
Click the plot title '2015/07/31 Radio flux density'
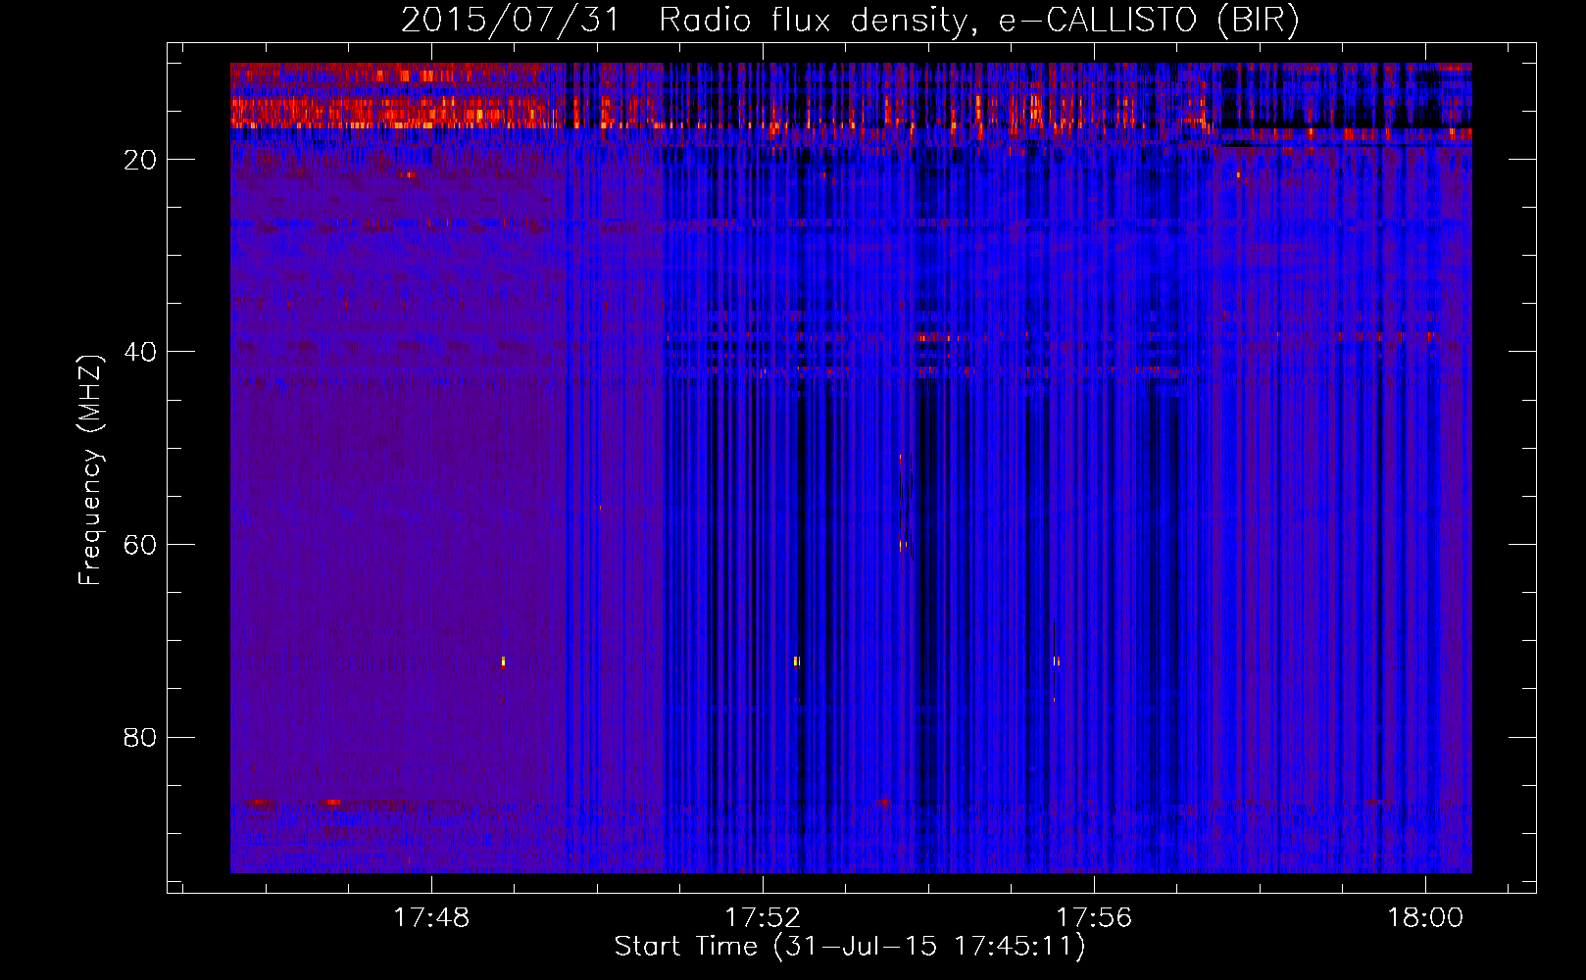[x=850, y=20]
